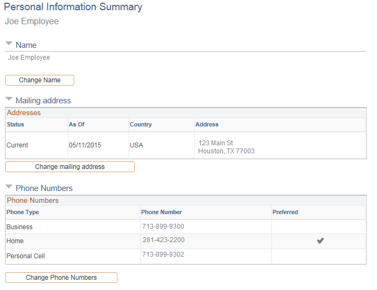Click the Address column header
The height and width of the screenshot is (290, 377).
[x=207, y=124]
